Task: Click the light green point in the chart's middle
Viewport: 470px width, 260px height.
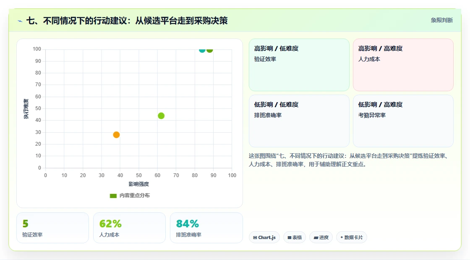Action: click(161, 116)
